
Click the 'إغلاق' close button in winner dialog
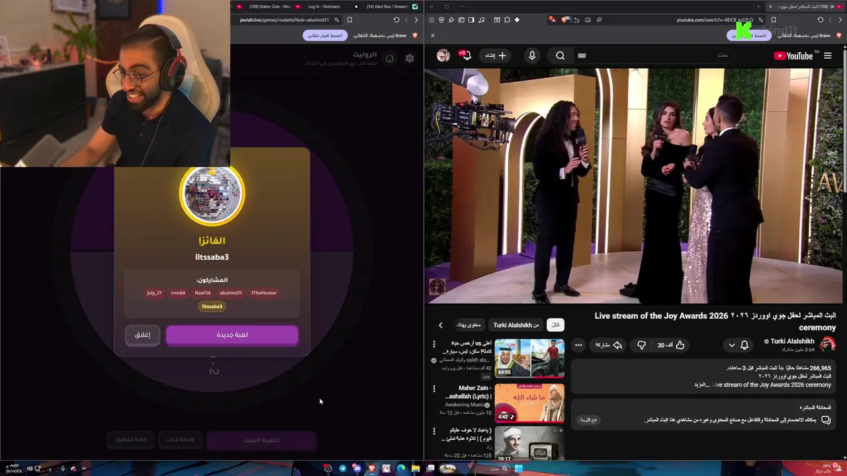(143, 335)
